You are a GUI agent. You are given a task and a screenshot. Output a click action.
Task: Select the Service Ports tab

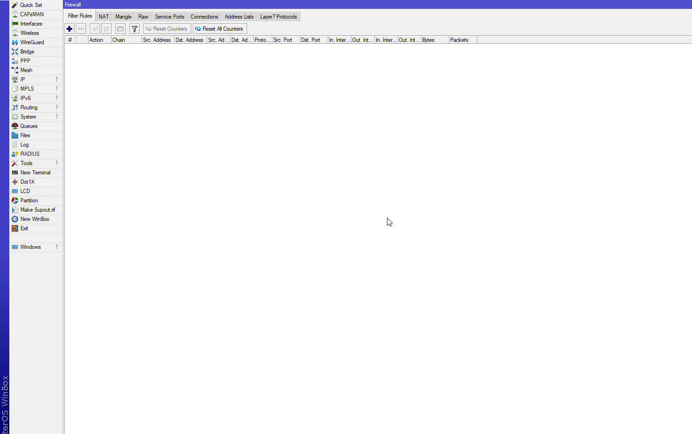pyautogui.click(x=170, y=17)
